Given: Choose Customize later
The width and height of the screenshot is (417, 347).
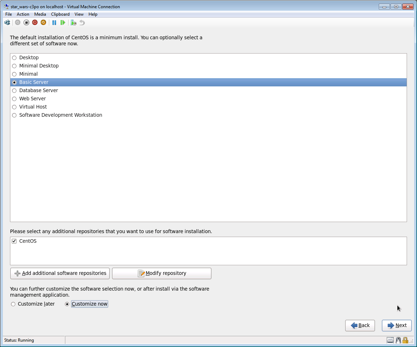Looking at the screenshot, I should click(13, 304).
